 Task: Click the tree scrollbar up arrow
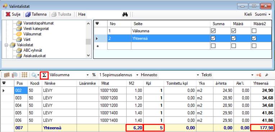tap(88, 23)
